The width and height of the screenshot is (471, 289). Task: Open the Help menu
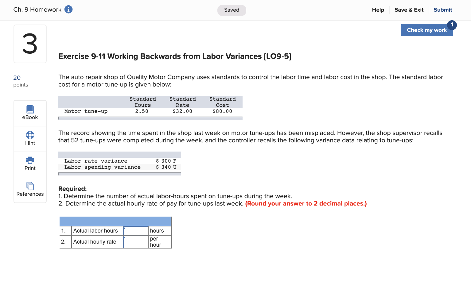point(378,10)
